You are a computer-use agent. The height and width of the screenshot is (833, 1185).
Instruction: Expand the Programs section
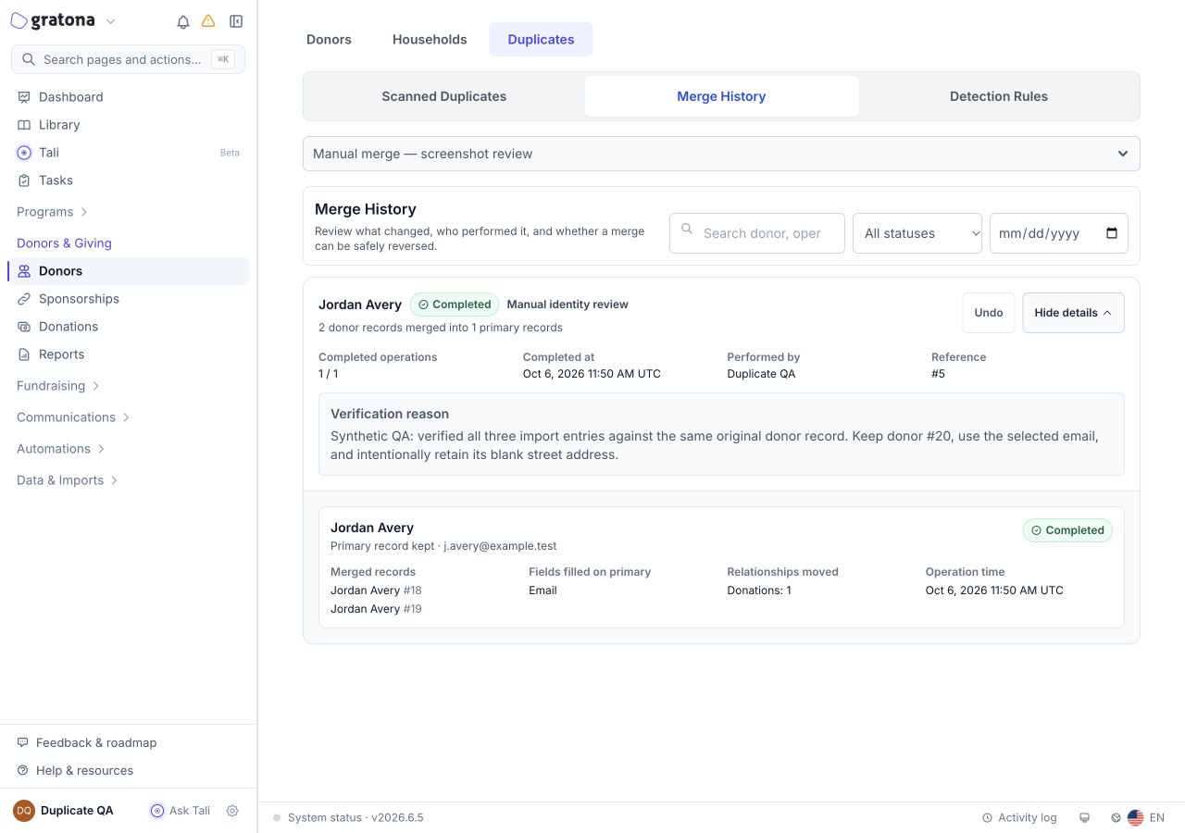click(x=52, y=212)
